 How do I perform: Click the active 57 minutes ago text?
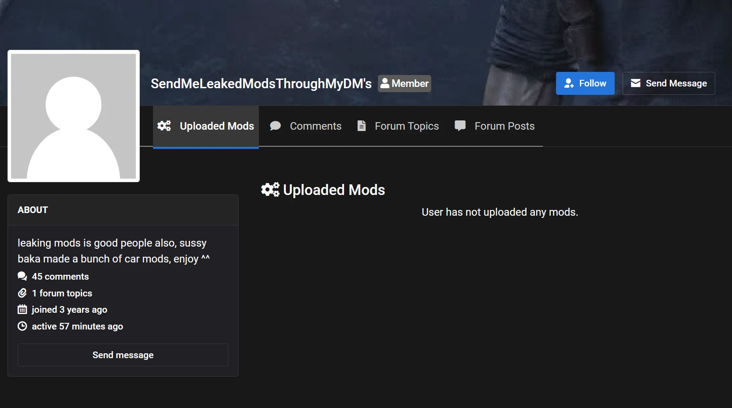(78, 326)
